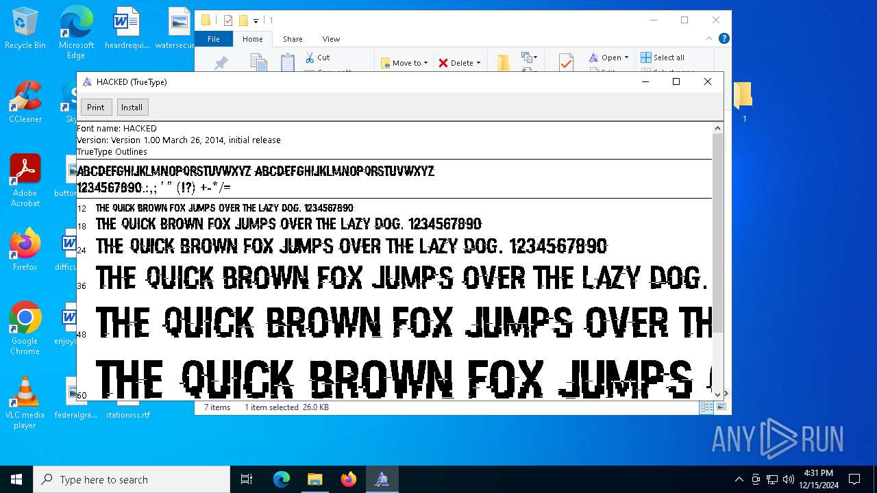Click the volume speaker tray icon

coord(788,479)
